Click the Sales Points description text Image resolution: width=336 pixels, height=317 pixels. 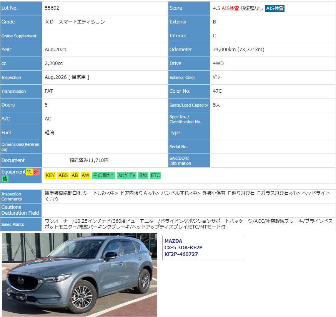pyautogui.click(x=188, y=224)
